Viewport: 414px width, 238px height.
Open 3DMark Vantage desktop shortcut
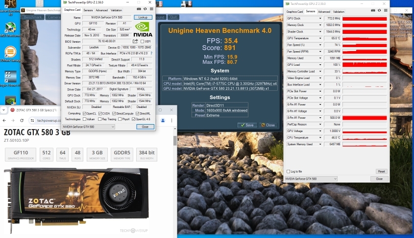10,54
